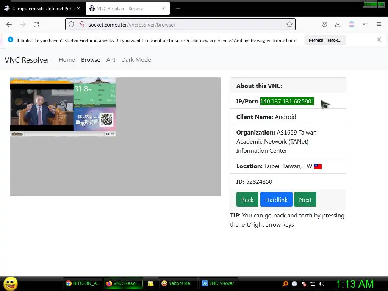Image resolution: width=388 pixels, height=291 pixels.
Task: Open the shield tracking protection icon
Action: tap(71, 25)
